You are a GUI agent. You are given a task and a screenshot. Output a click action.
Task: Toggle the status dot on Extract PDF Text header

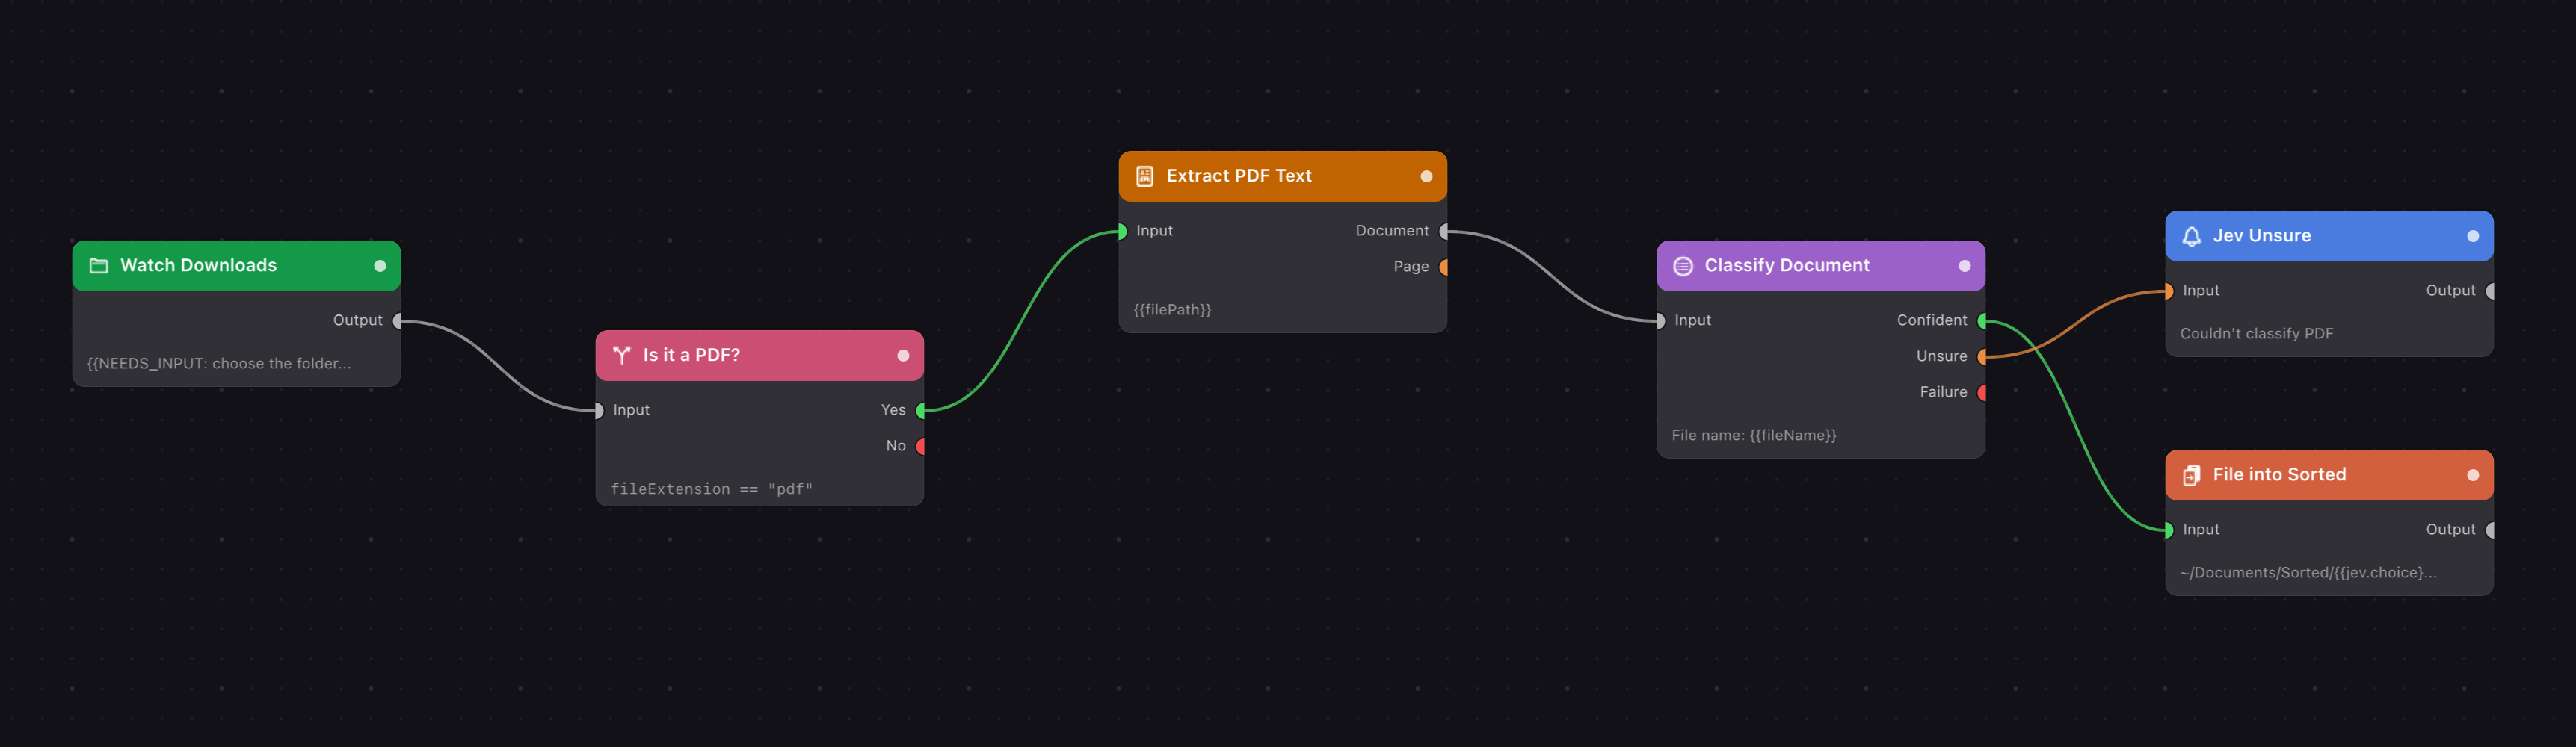(x=1426, y=176)
